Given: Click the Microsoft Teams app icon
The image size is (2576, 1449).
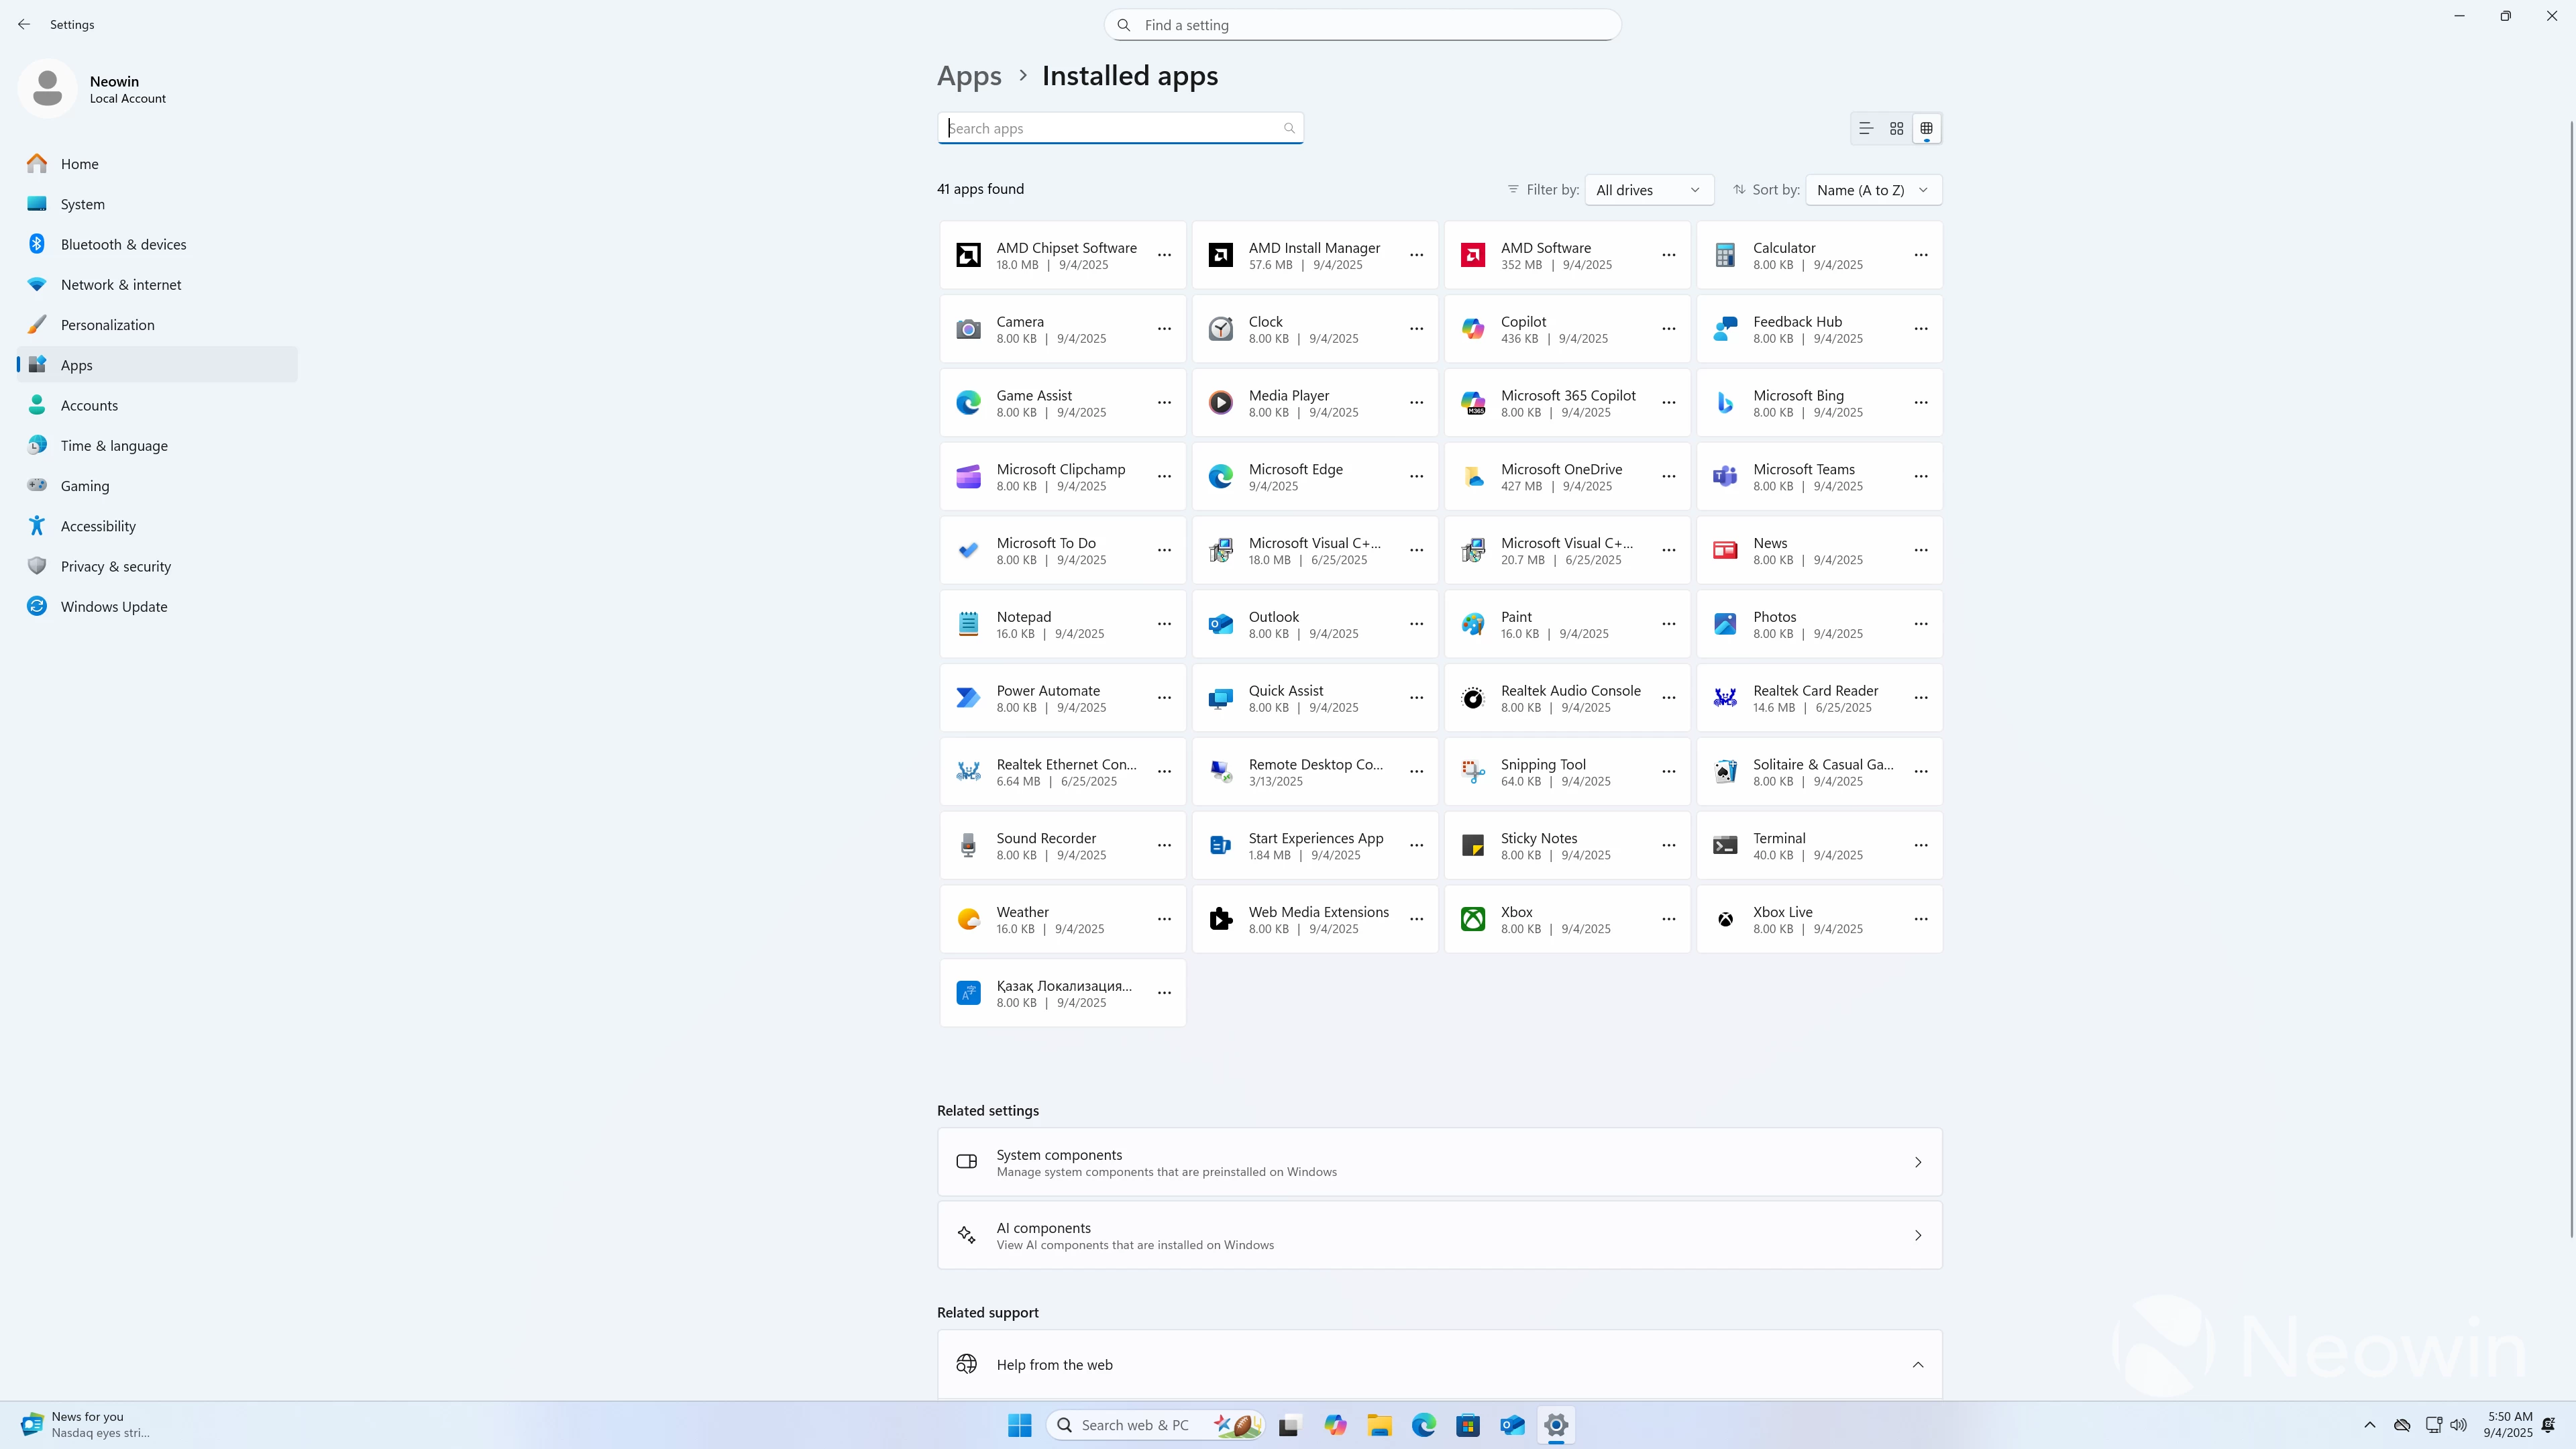Looking at the screenshot, I should (x=1724, y=477).
